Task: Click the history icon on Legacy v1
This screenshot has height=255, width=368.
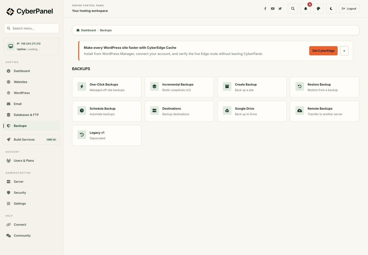Action: coord(82,135)
